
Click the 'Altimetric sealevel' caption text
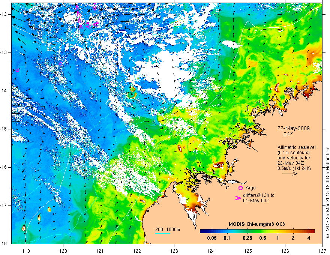tap(297, 147)
